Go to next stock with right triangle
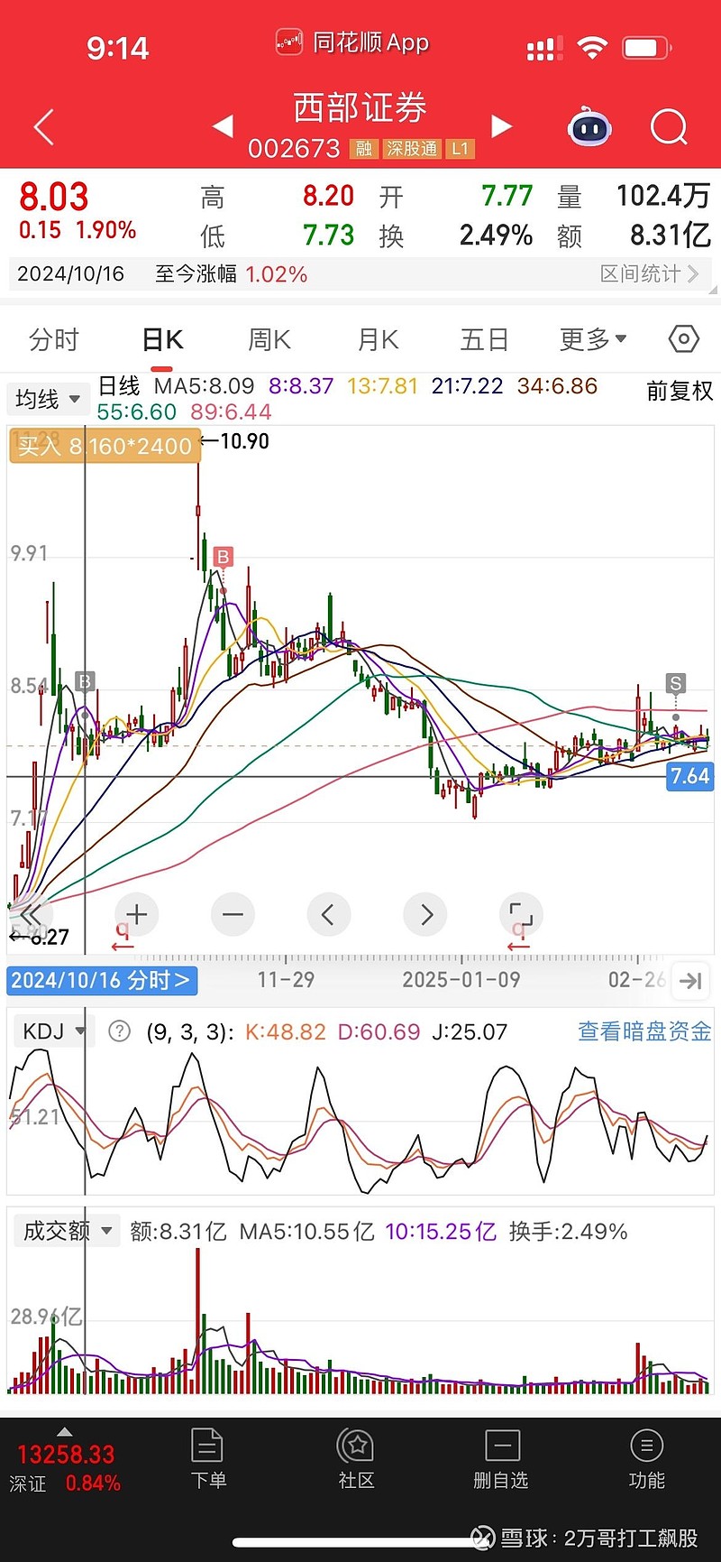This screenshot has height=1562, width=721. pos(502,126)
